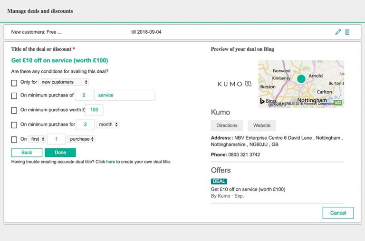Click the Bing logo on map

[268, 101]
